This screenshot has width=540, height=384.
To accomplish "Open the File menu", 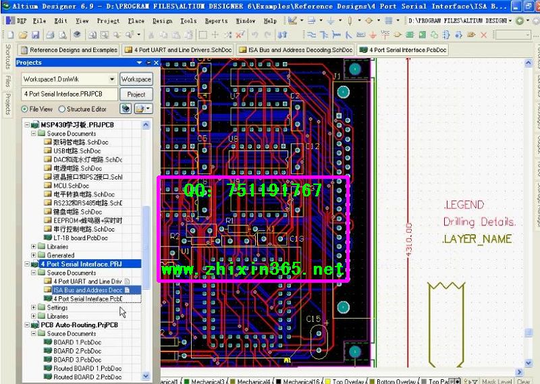I will pyautogui.click(x=39, y=21).
